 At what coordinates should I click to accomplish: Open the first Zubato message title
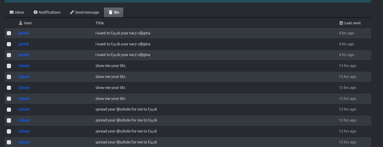pyautogui.click(x=110, y=66)
